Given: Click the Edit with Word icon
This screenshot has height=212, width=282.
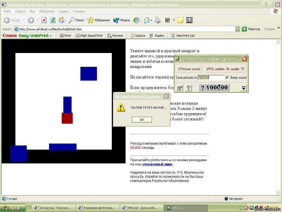Looking at the screenshot, I should (x=167, y=20).
